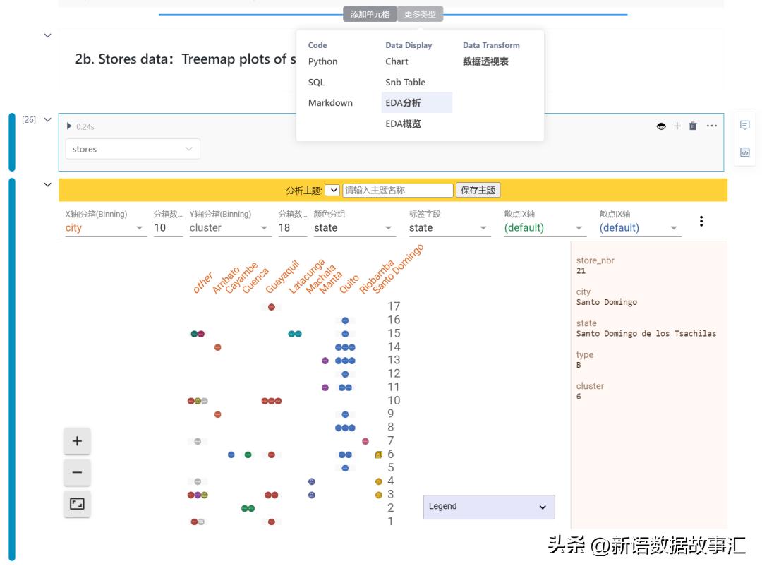The width and height of the screenshot is (762, 571).
Task: Click the 添加单元格 button
Action: tap(370, 13)
